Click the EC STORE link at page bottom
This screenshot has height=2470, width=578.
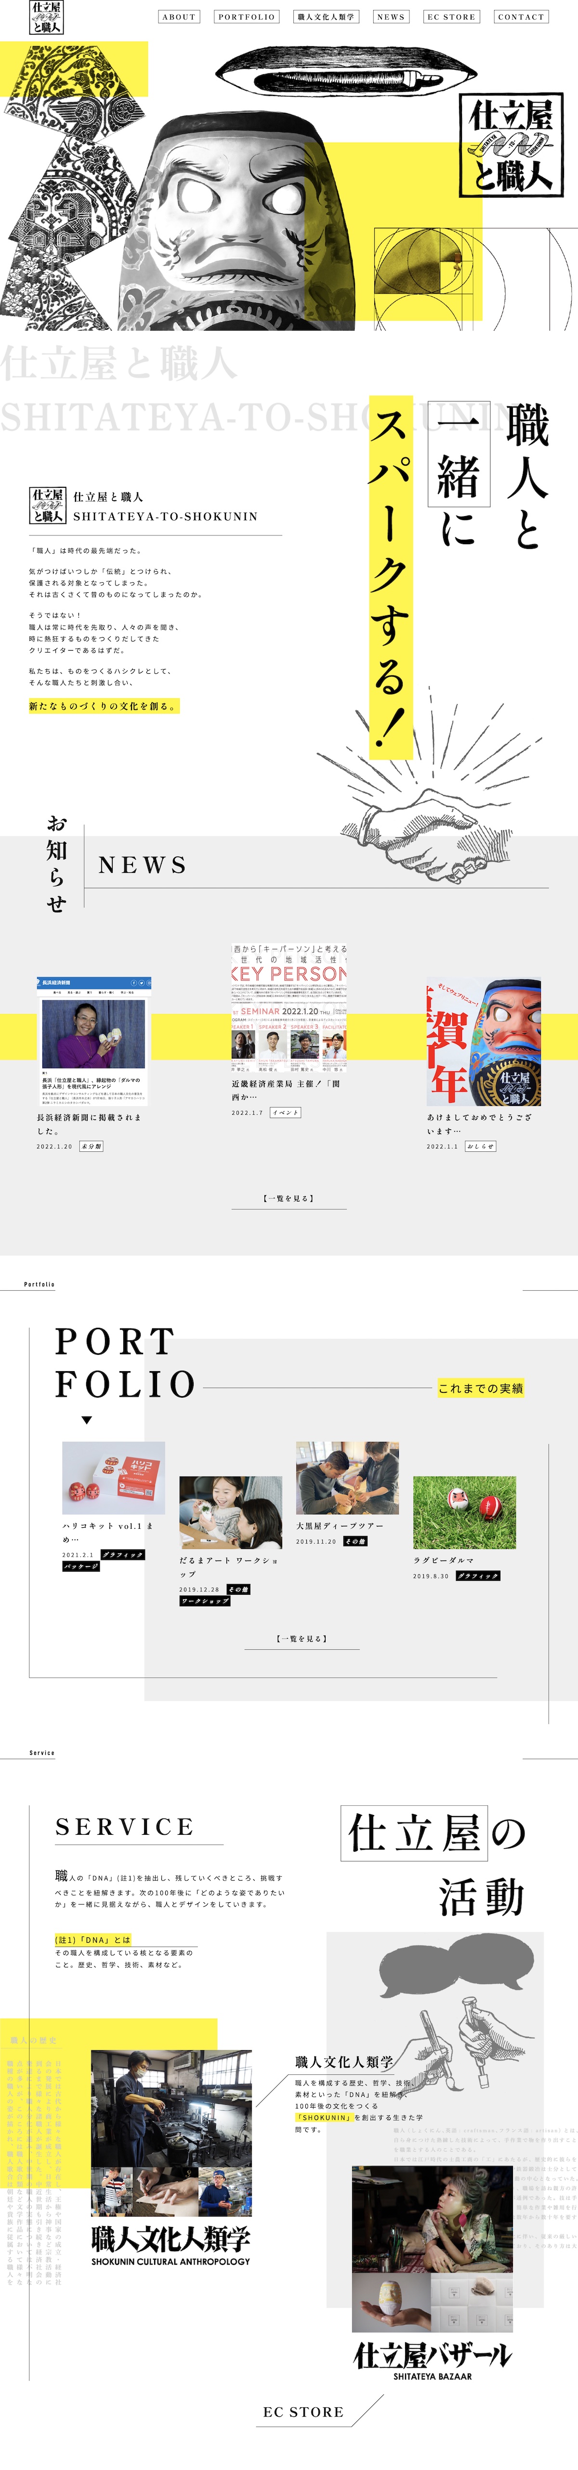point(304,2412)
